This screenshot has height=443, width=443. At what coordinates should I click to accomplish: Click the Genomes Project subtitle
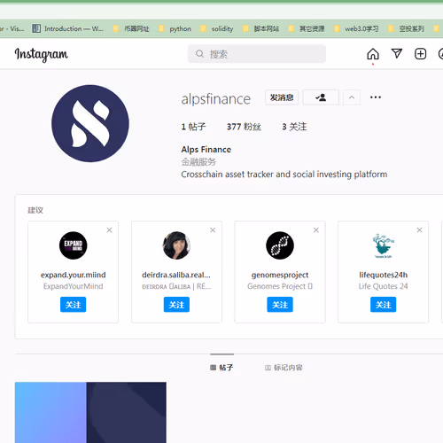click(x=280, y=286)
